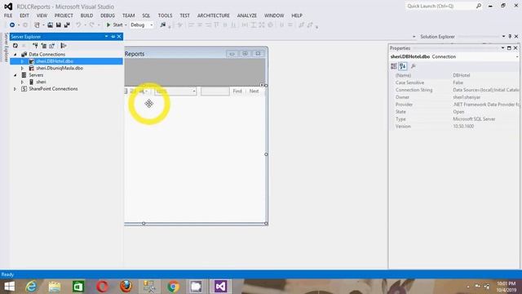Open the TOOLS menu
The width and height of the screenshot is (522, 294).
click(165, 16)
